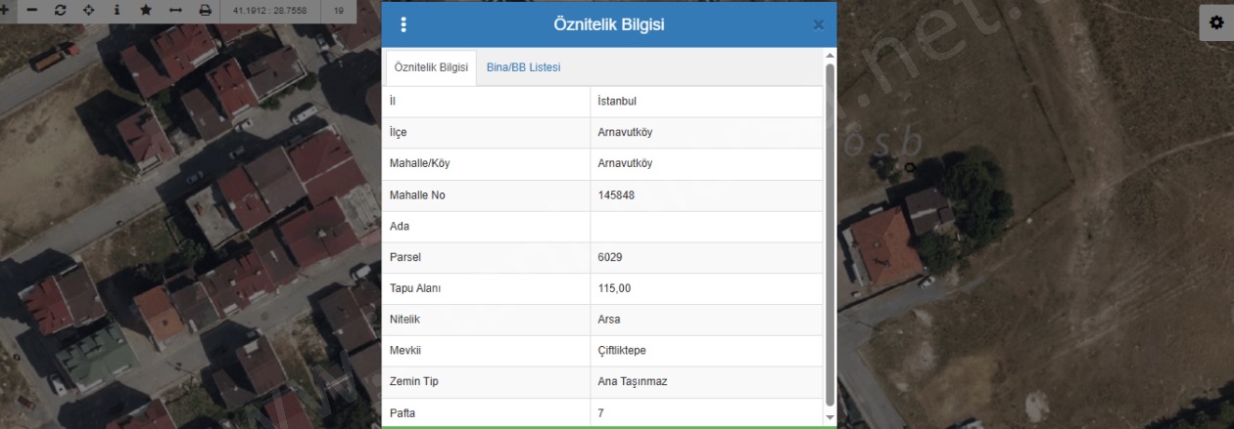Open the three-dot menu in dialog header
1234x429 pixels.
403,24
